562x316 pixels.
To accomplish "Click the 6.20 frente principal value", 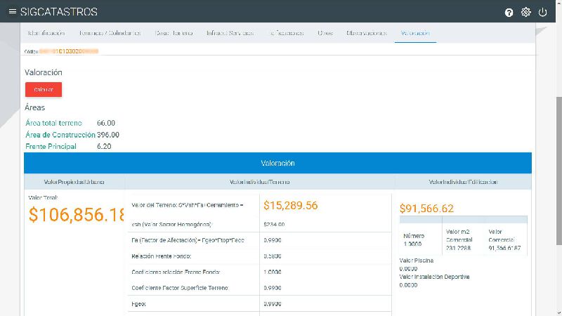I will tap(104, 146).
